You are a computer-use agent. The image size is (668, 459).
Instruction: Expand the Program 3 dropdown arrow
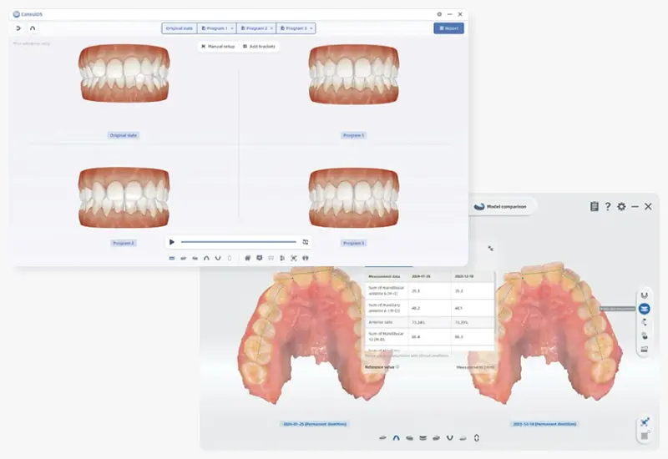[311, 28]
